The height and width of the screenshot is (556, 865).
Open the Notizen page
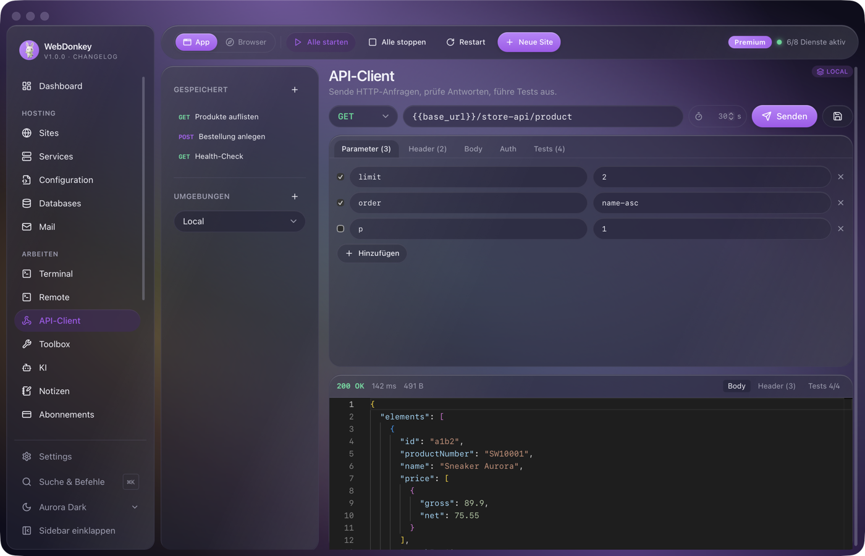(77, 391)
